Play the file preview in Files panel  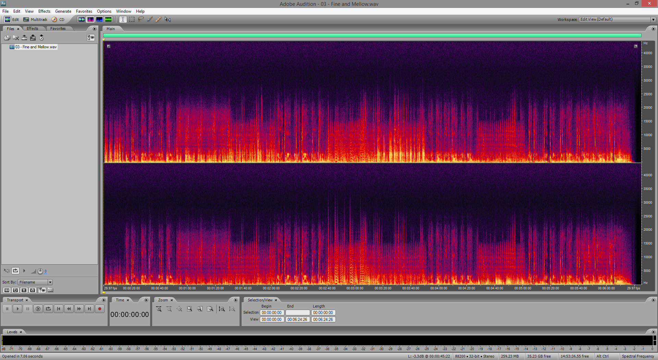[24, 271]
